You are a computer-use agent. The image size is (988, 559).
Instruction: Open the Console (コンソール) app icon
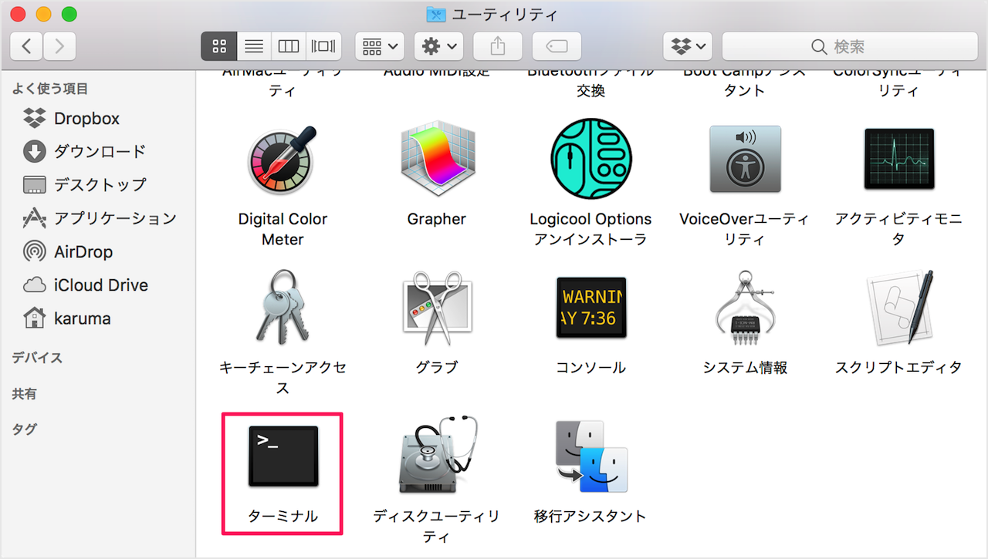click(591, 308)
